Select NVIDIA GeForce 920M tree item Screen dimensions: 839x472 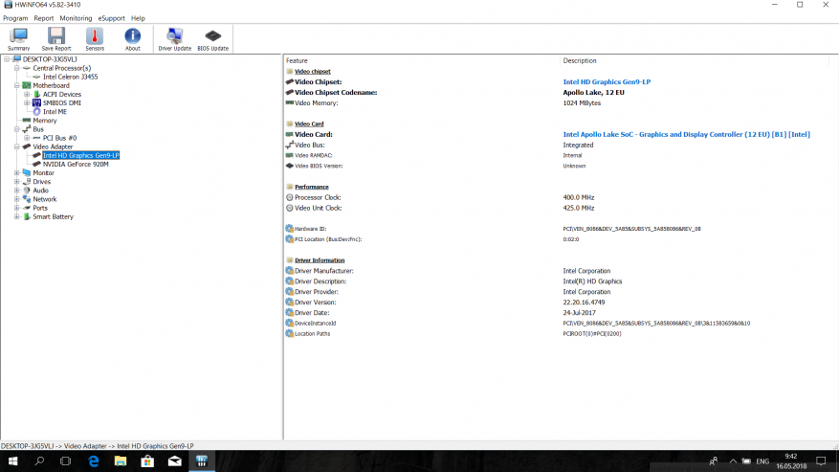[x=76, y=165]
